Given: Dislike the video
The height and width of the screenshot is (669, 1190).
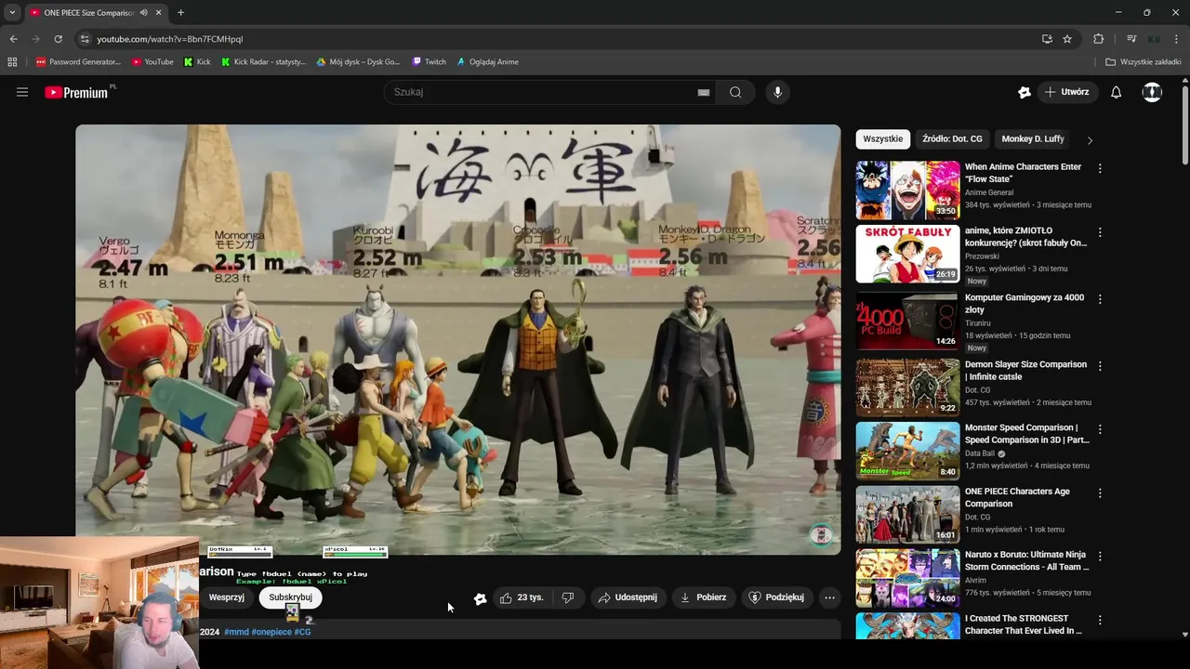Looking at the screenshot, I should pyautogui.click(x=568, y=597).
